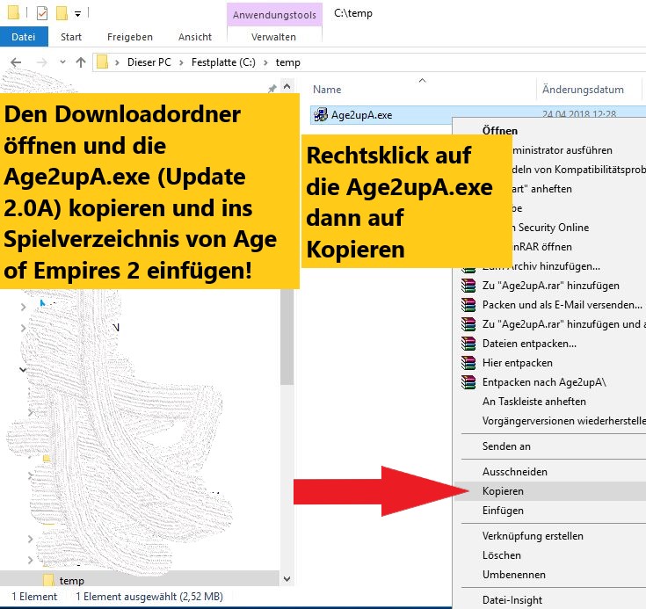The height and width of the screenshot is (609, 646).
Task: Choose Entpacken nach Age2upA\
Action: click(x=544, y=382)
